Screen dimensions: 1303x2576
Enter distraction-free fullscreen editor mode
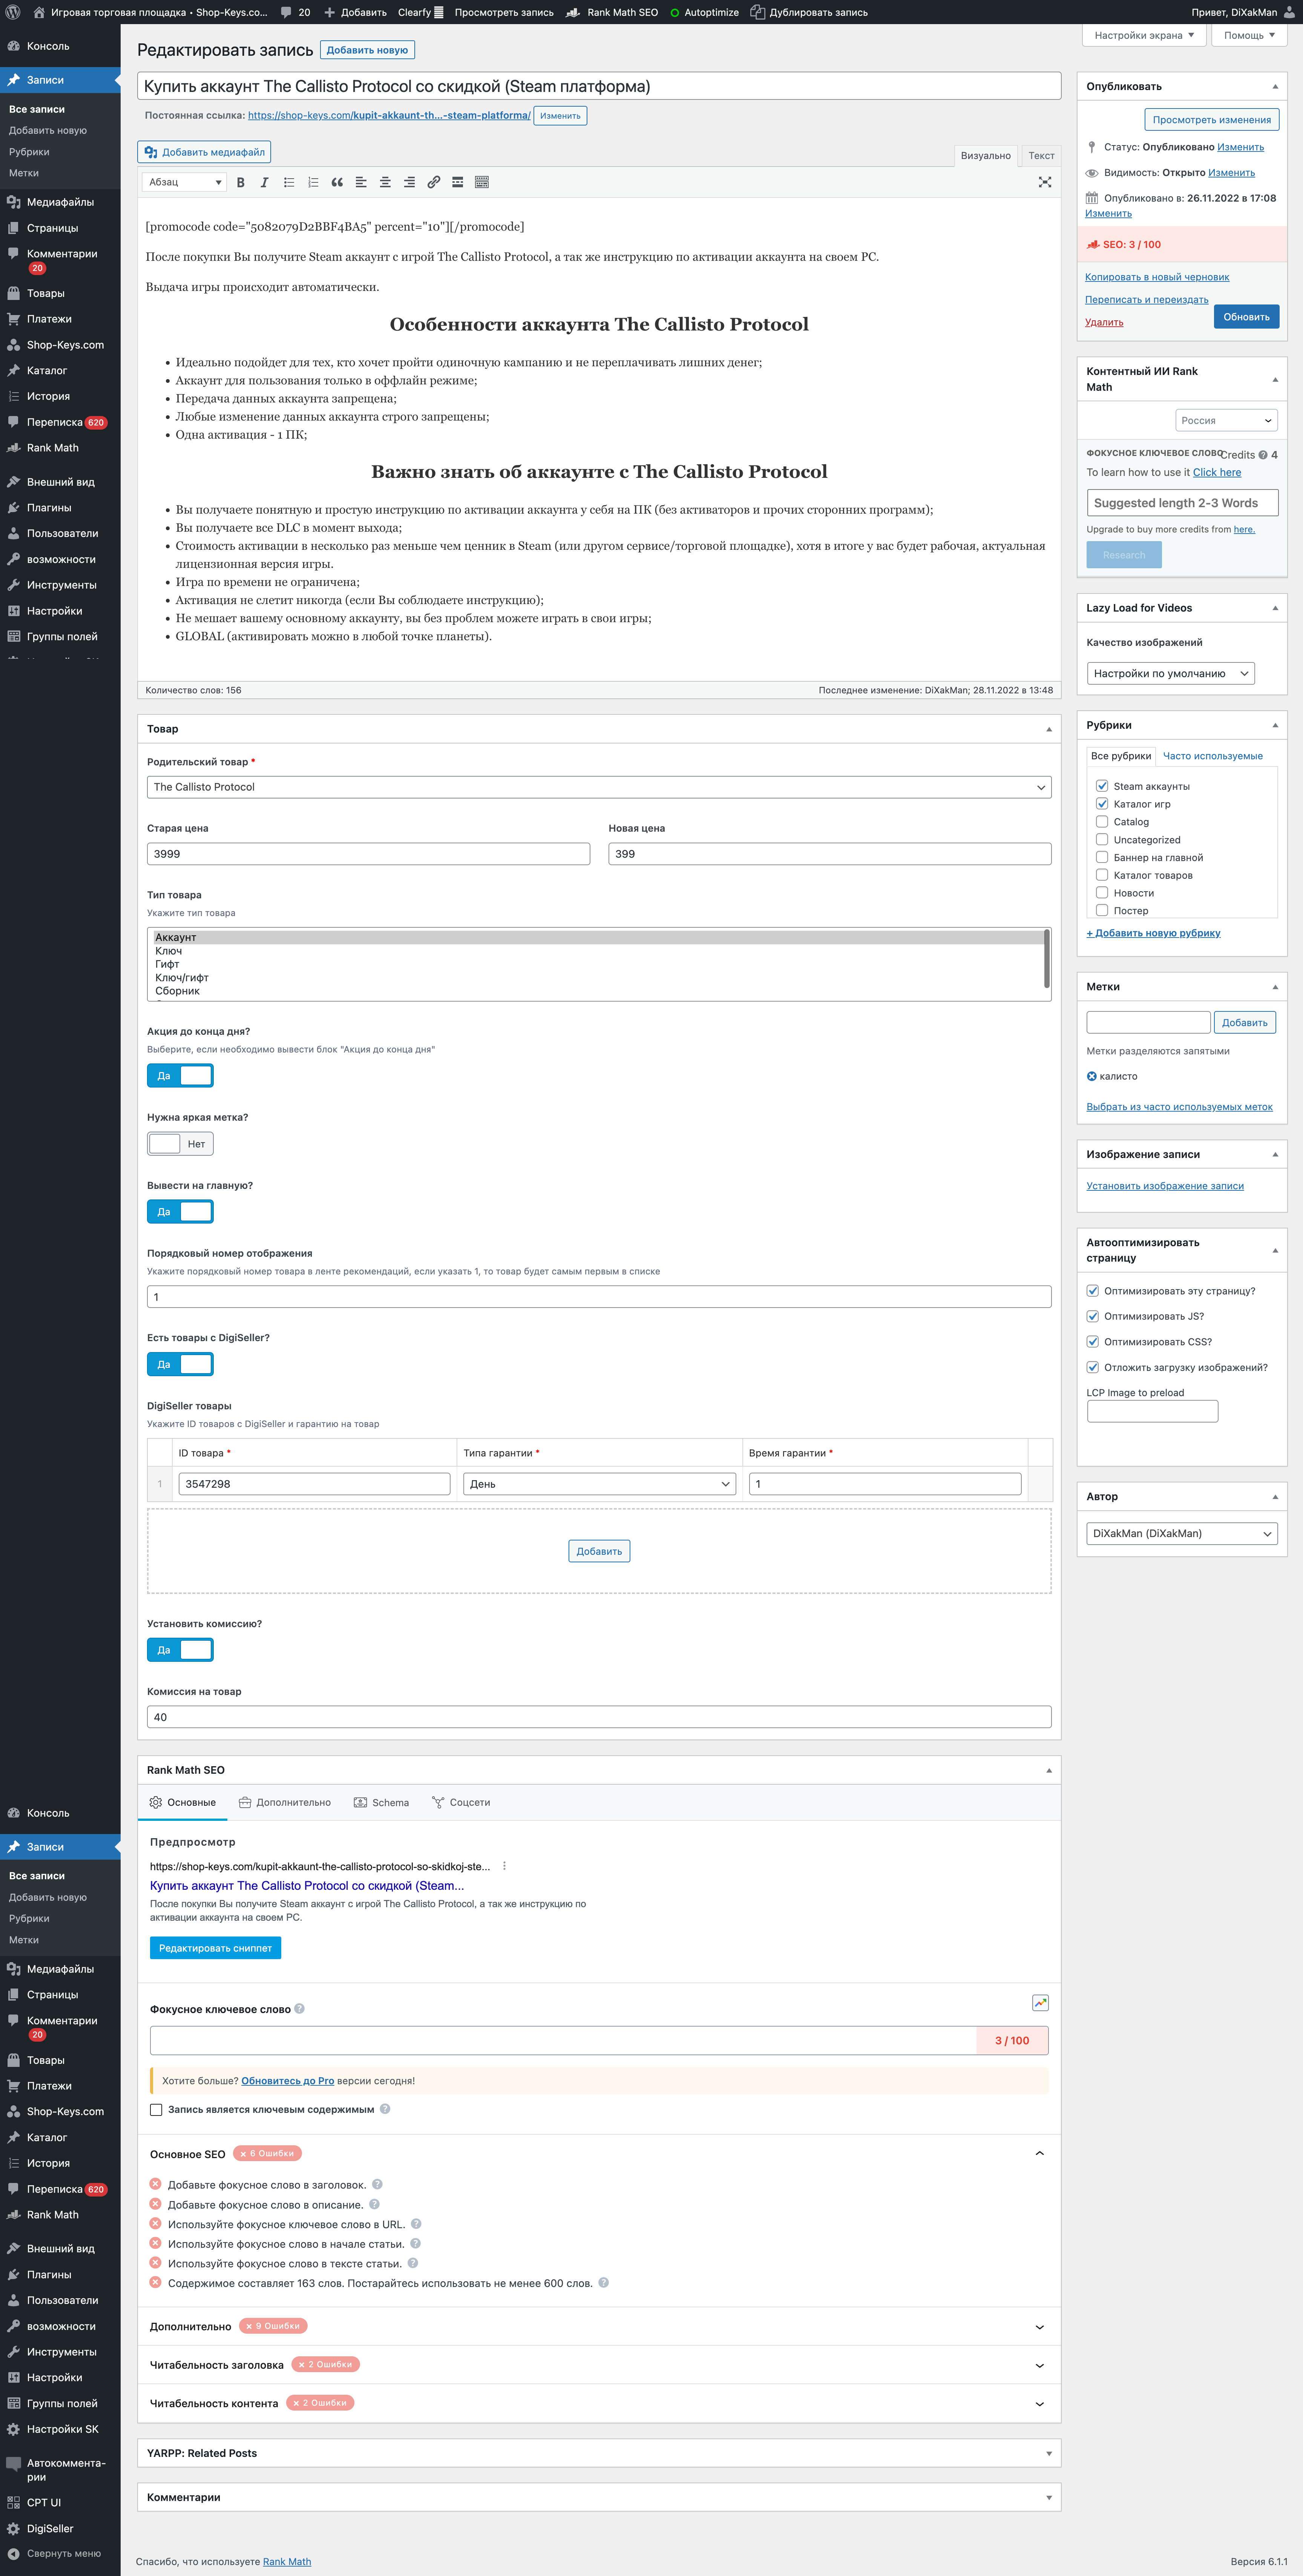[x=1045, y=182]
